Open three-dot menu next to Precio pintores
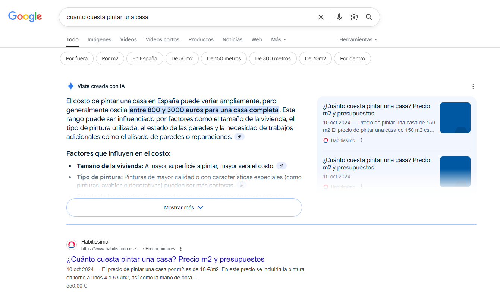500x298 pixels. coord(181,249)
